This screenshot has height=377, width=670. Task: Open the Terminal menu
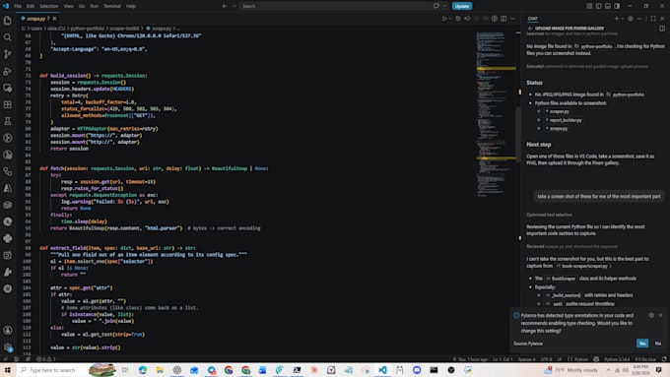[112, 6]
